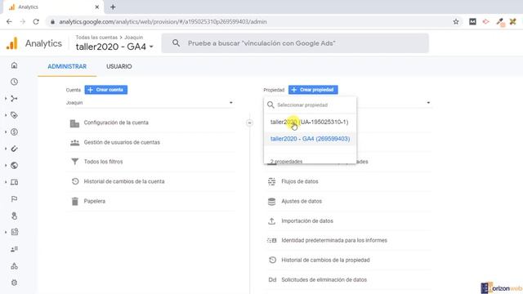
Task: Open the Retention icon in the sidebar
Action: [x=14, y=149]
